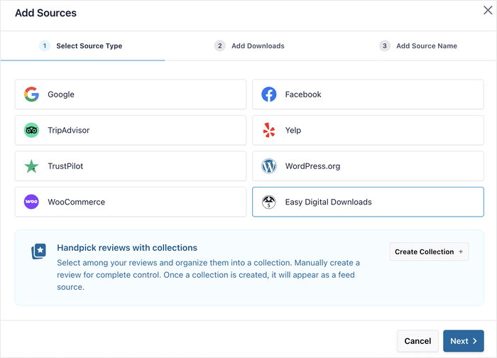Pick the TripAdvisor source label

click(x=68, y=130)
